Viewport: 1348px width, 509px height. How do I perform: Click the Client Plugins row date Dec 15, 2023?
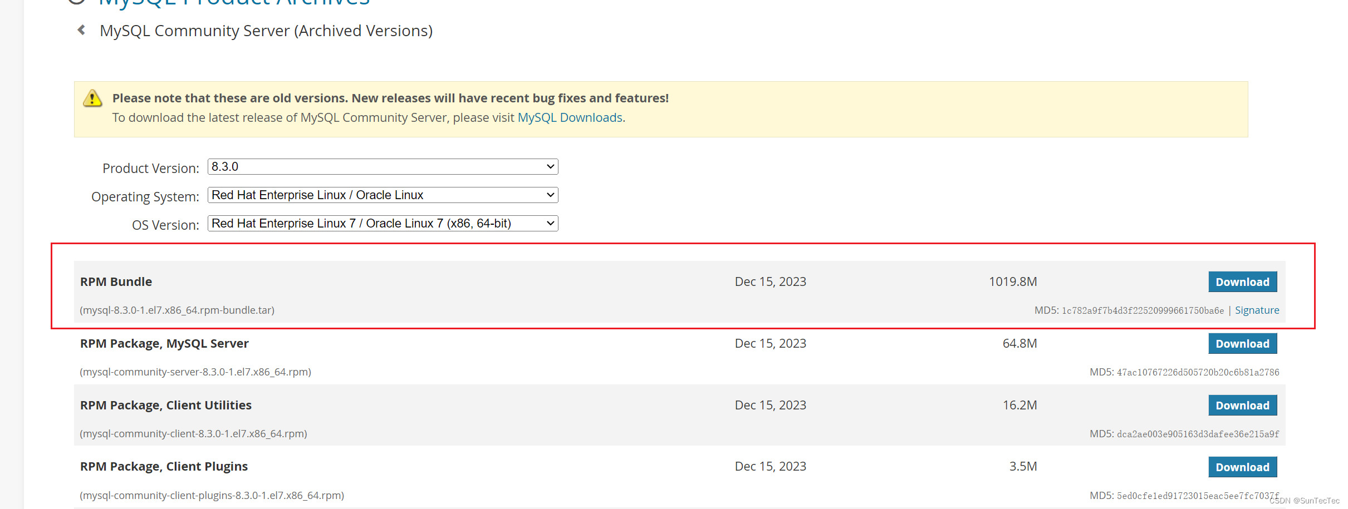coord(771,467)
